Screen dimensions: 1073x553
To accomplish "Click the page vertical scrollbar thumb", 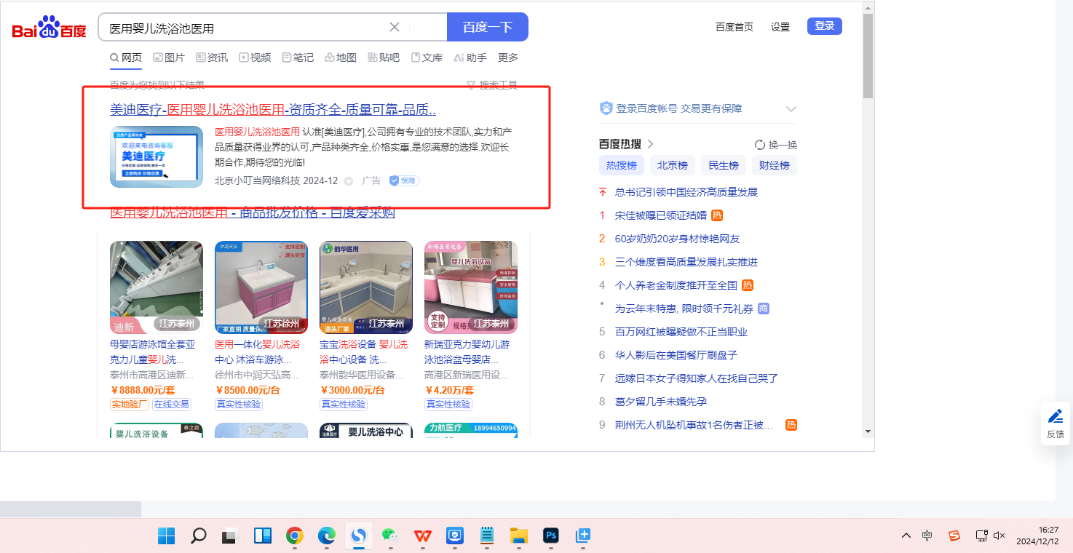I will click(x=868, y=55).
